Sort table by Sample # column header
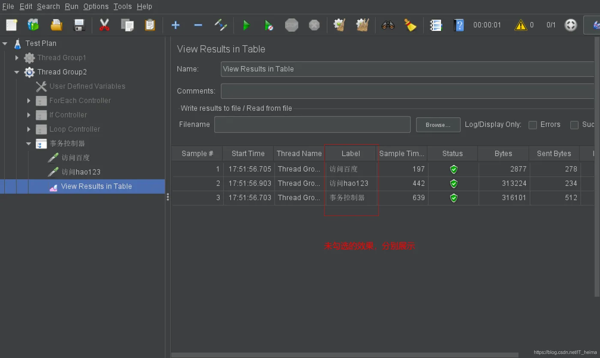Screen dimensions: 600x358 197,153
